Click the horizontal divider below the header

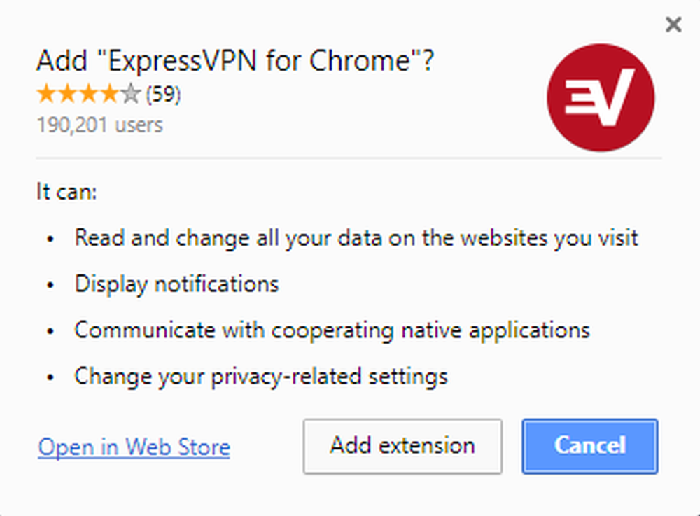click(x=349, y=158)
